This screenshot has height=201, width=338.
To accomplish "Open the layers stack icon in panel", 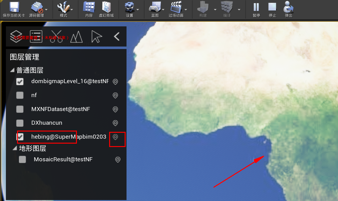I will [16, 37].
